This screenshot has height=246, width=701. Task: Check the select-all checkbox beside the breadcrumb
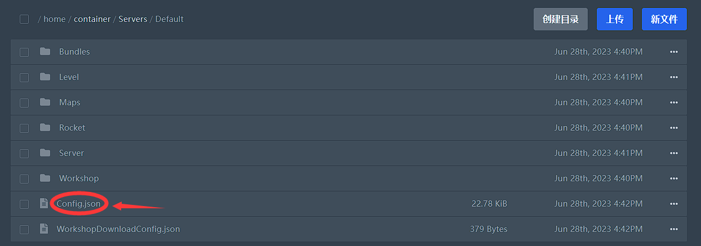24,19
